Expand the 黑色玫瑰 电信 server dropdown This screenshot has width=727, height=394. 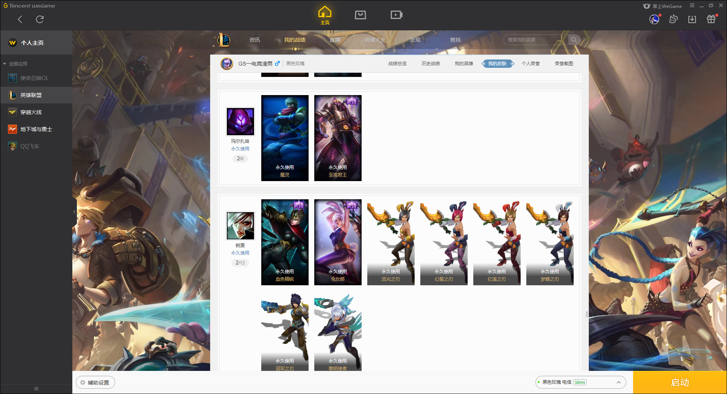618,382
